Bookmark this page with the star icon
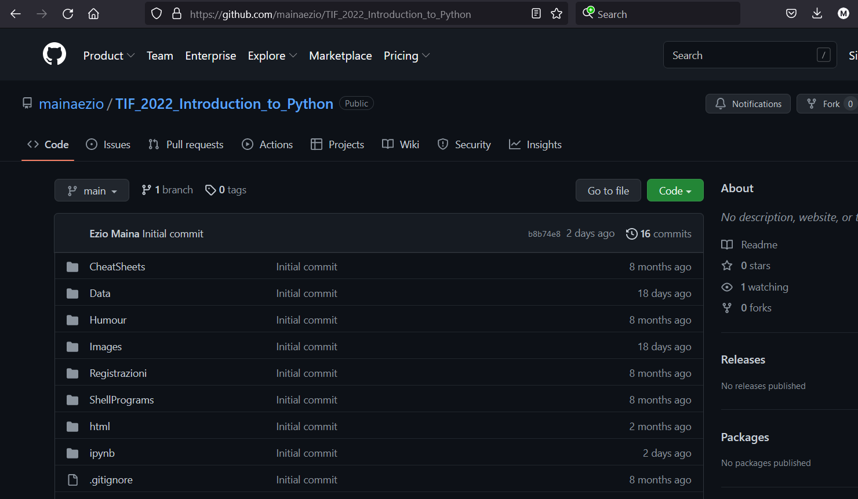 (x=557, y=14)
